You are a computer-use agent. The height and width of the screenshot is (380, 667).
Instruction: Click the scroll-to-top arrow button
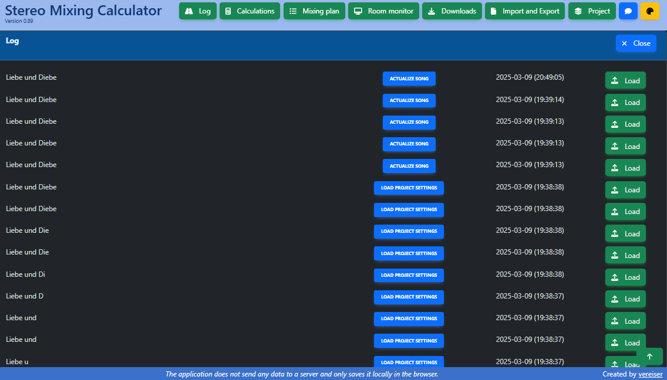(649, 357)
